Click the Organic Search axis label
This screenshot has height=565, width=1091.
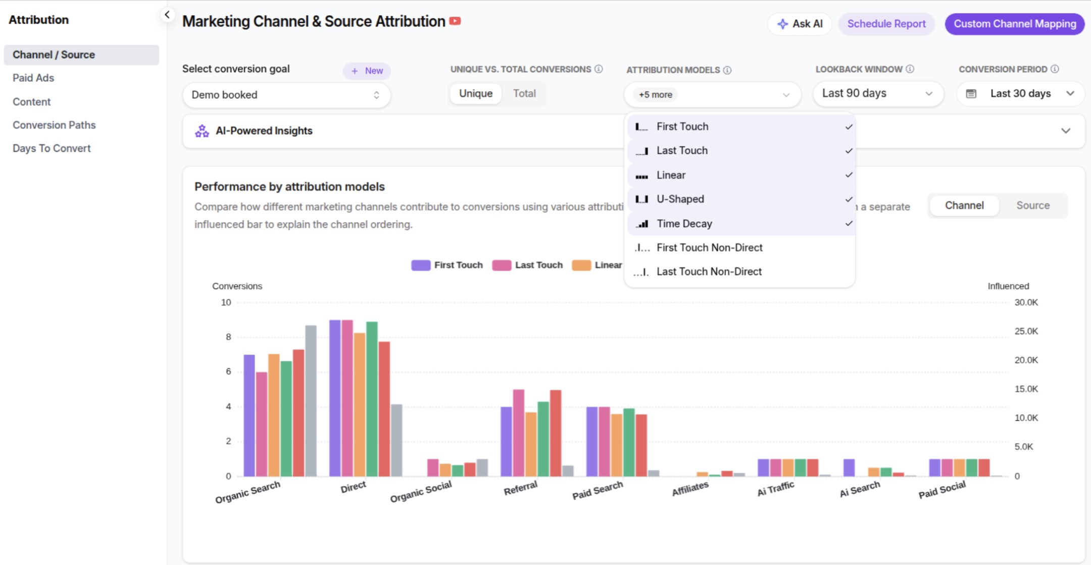(x=247, y=492)
